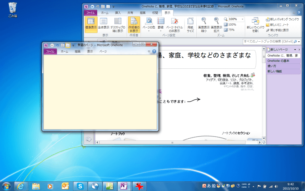The height and width of the screenshot is (191, 305).
Task: Click highlighted Full Page View icon in side note toolbar
Action: (x=68, y=45)
